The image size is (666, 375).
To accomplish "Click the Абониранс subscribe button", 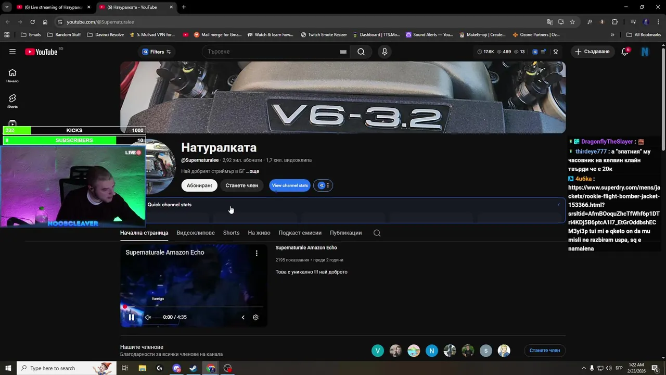I will click(x=199, y=185).
